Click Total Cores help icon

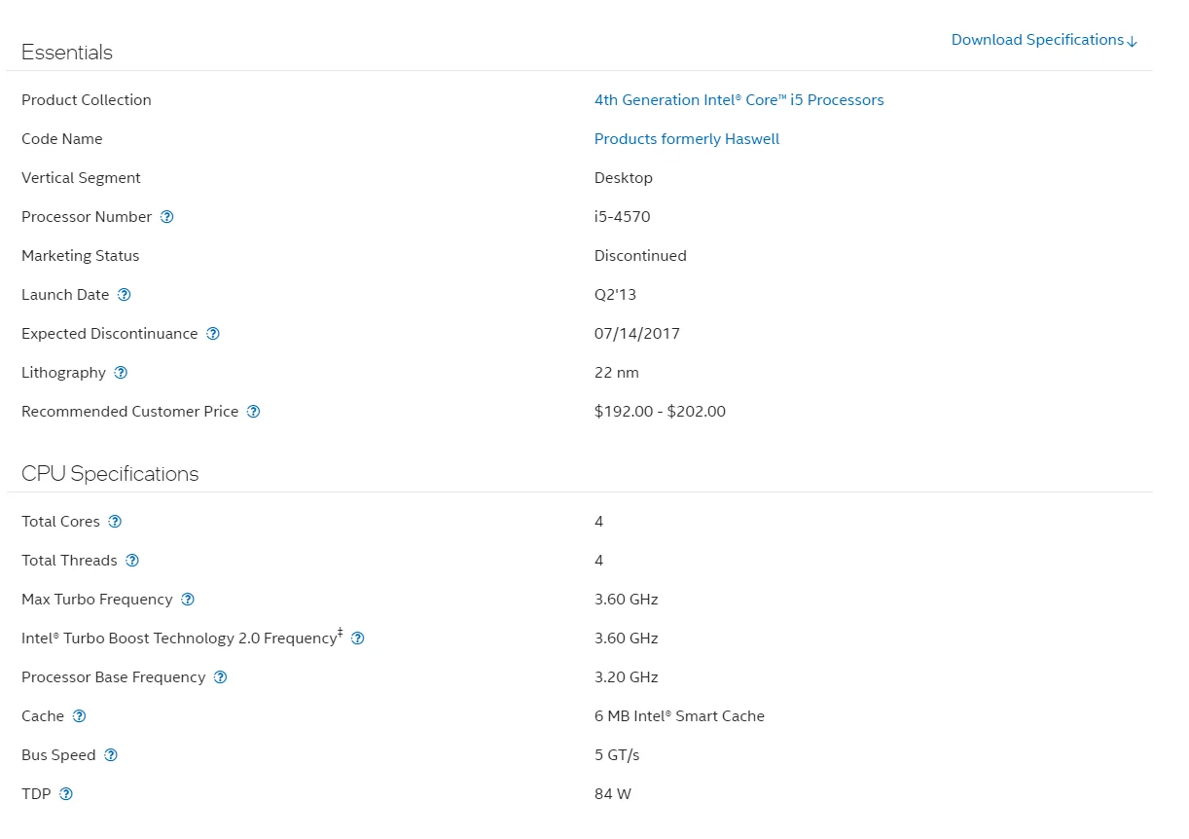click(115, 522)
